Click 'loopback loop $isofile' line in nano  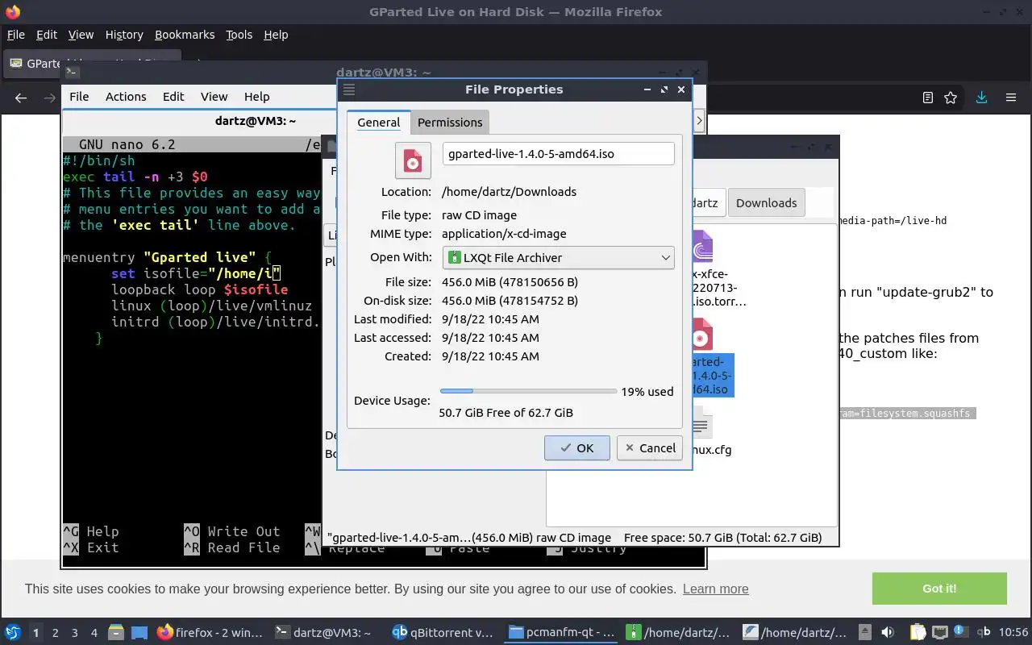point(199,289)
